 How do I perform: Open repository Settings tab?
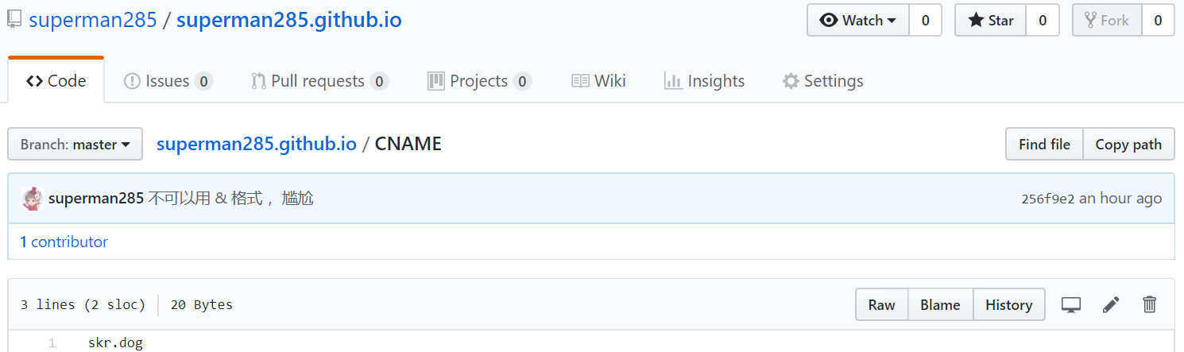click(822, 81)
